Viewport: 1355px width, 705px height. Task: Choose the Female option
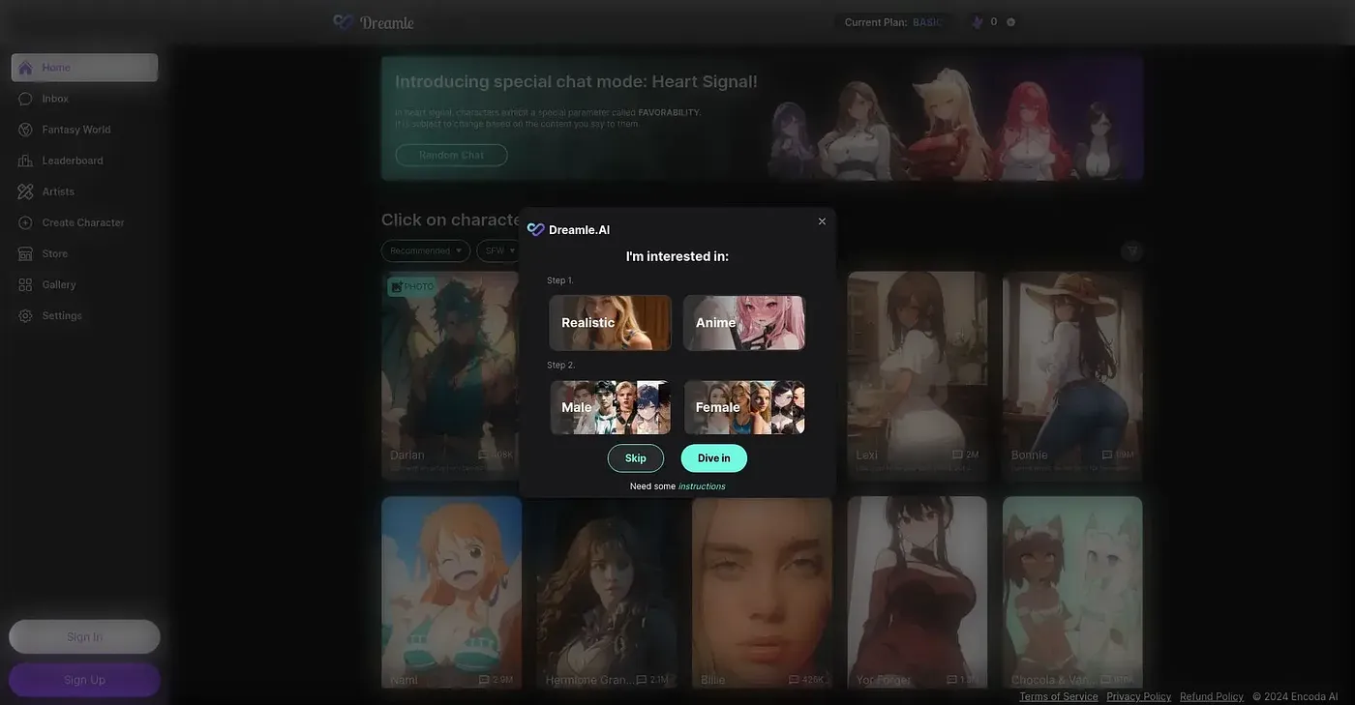point(744,407)
